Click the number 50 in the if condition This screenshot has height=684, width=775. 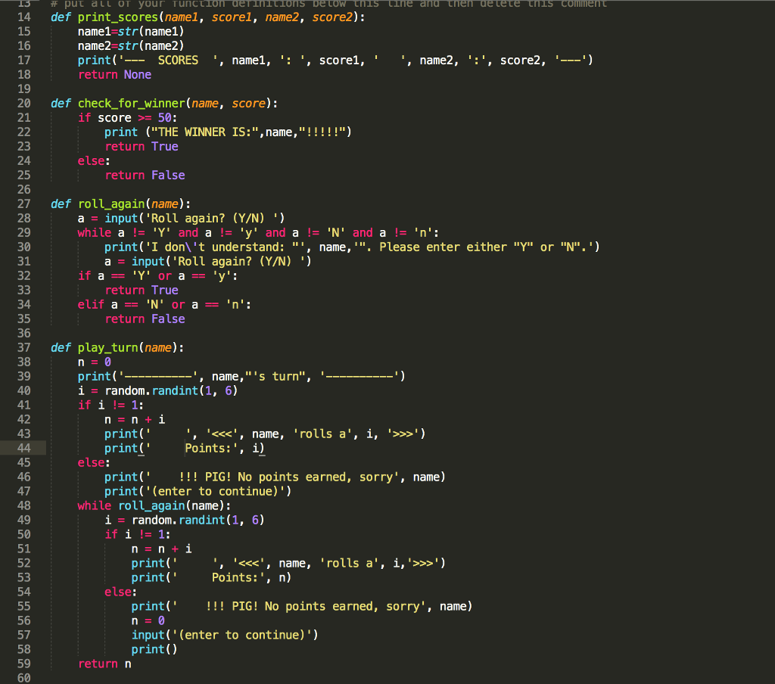pos(164,117)
